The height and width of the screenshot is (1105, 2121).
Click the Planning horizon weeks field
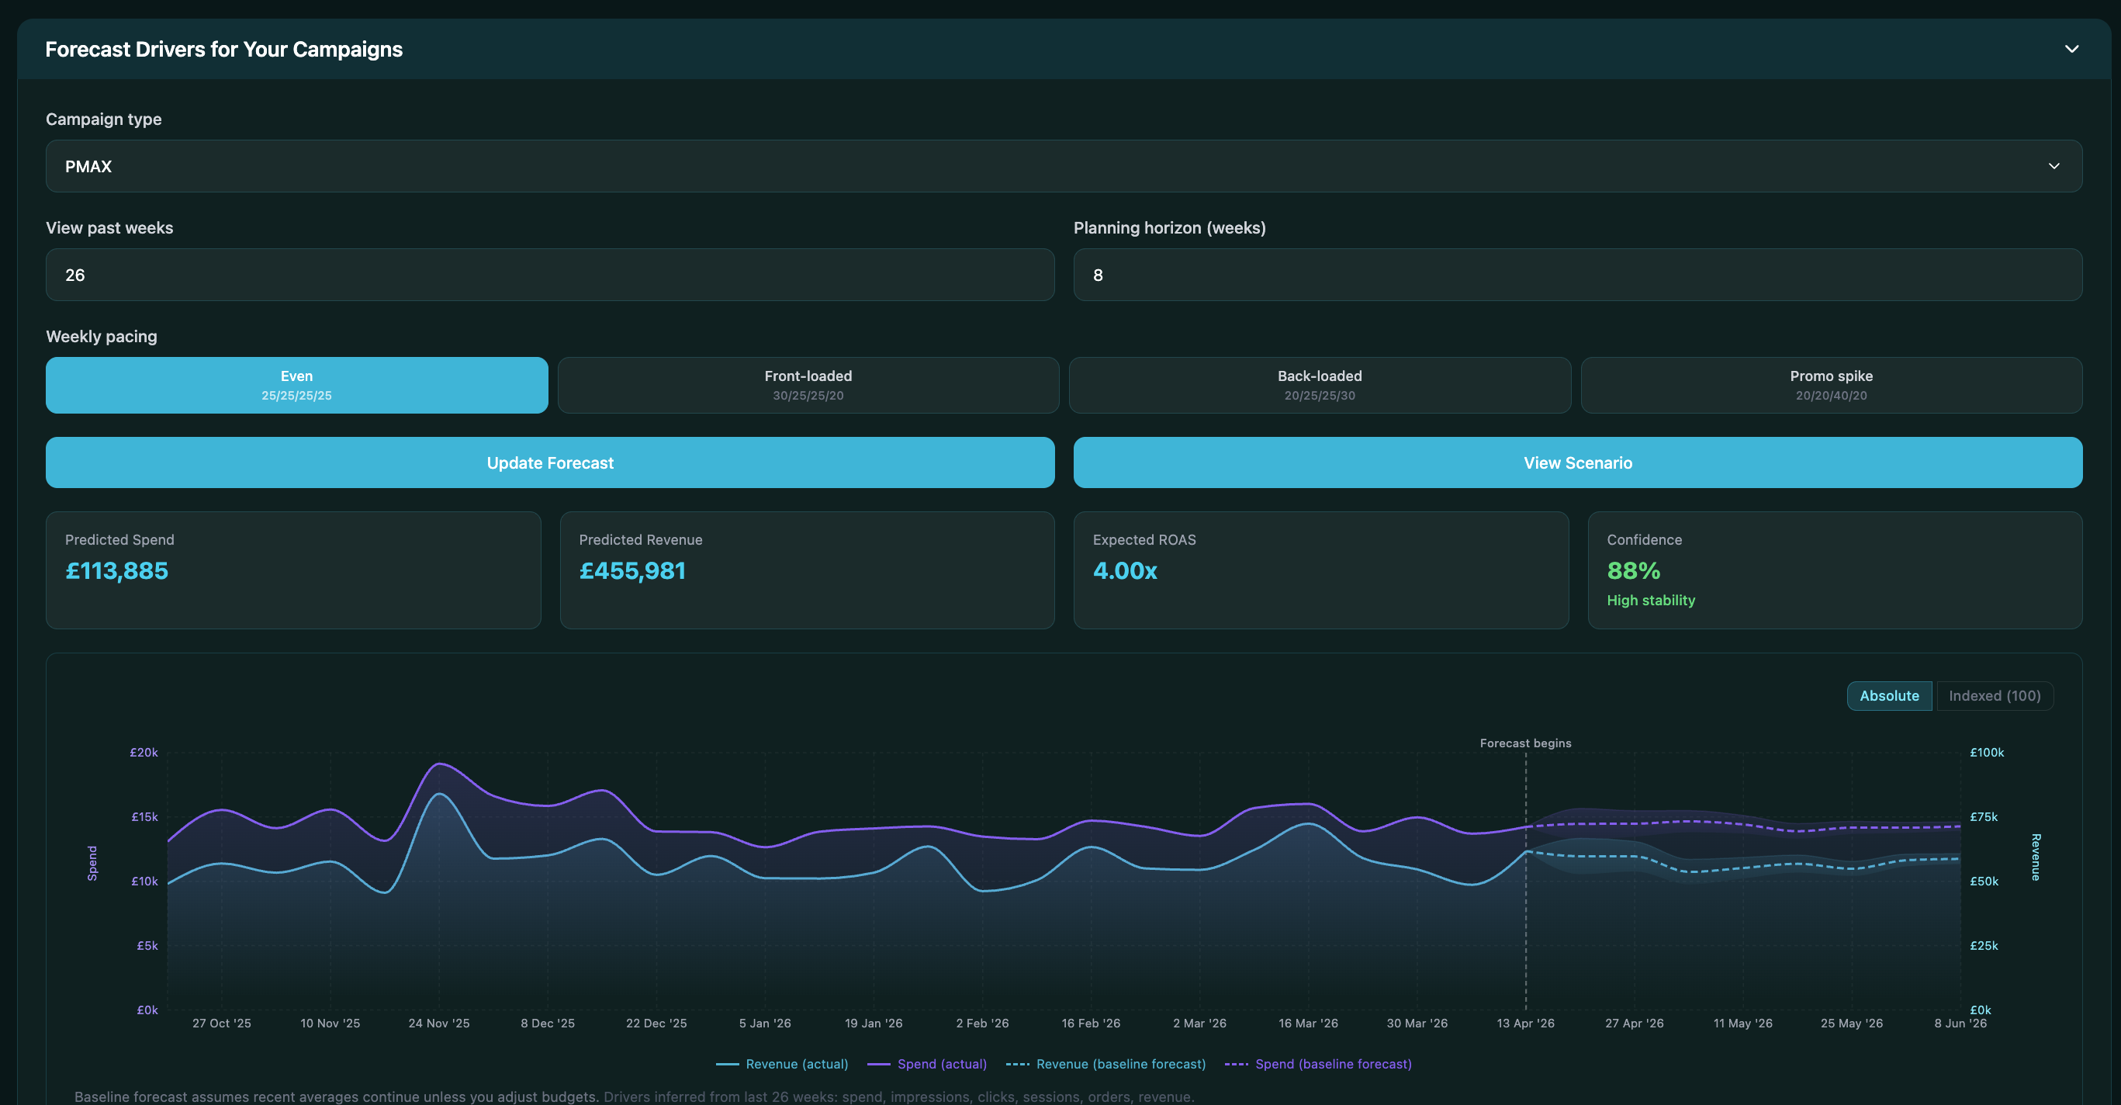pos(1576,274)
